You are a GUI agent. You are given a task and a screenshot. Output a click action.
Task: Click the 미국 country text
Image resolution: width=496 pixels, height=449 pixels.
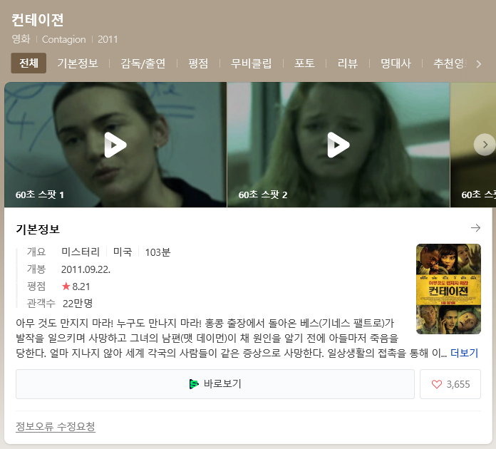(123, 252)
